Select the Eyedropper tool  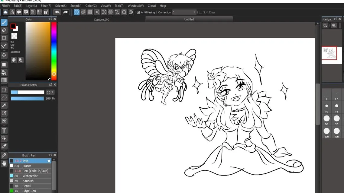click(4, 155)
